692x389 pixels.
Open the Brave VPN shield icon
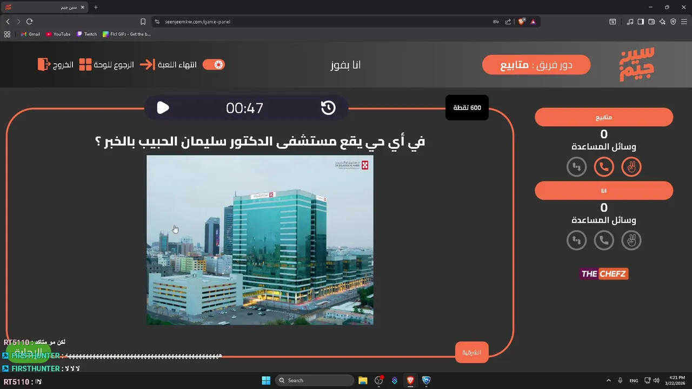[673, 22]
